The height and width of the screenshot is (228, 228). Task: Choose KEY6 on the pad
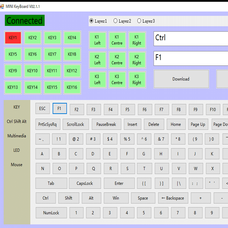tap(33, 54)
